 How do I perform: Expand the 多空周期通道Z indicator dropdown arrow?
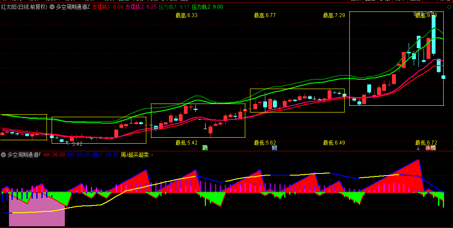[52, 7]
